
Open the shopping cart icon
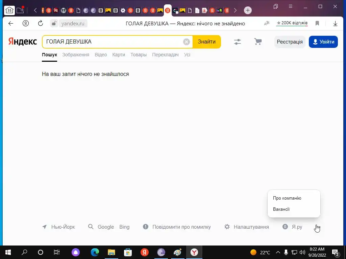[x=258, y=41]
